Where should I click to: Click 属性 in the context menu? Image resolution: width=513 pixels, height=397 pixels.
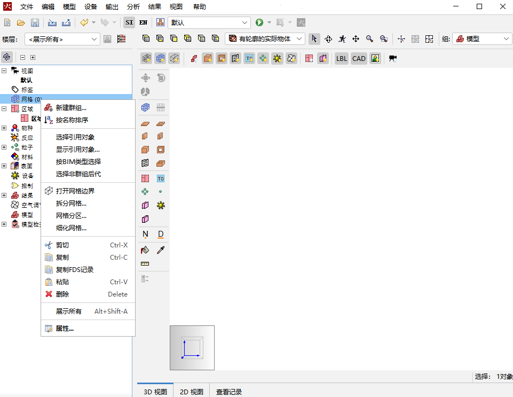coord(65,329)
